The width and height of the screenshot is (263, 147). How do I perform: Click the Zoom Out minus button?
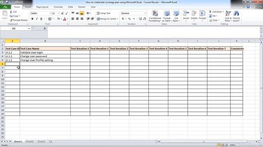[x=238, y=145]
